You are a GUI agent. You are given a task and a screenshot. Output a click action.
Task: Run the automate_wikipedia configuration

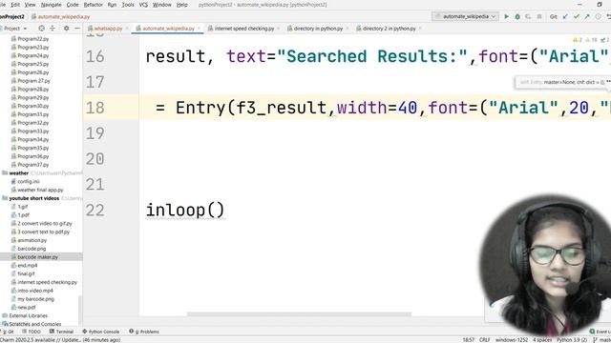tap(506, 17)
